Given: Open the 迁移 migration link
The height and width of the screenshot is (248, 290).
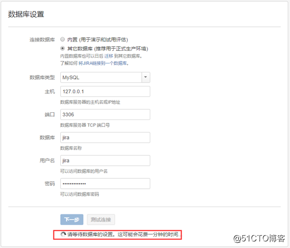Looking at the screenshot, I should coord(108,56).
